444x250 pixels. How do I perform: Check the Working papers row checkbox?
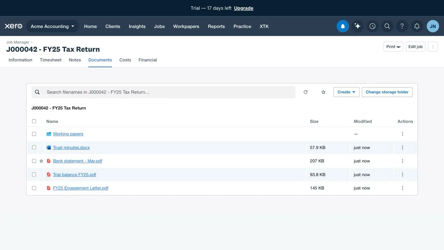click(x=34, y=134)
